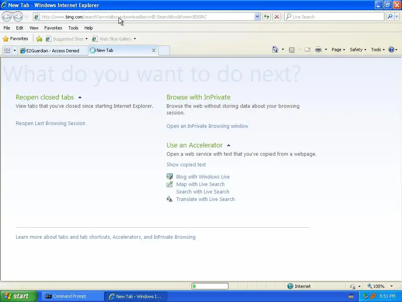Click Learn more about tabs link
This screenshot has width=402, height=302.
105,237
